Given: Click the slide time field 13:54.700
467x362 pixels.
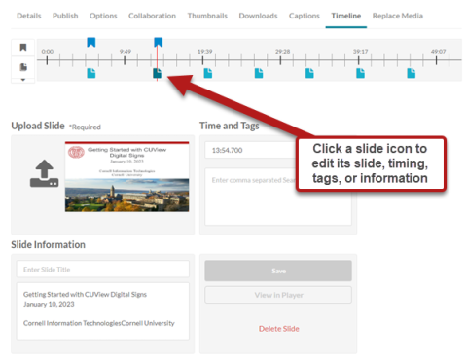Looking at the screenshot, I should 251,150.
